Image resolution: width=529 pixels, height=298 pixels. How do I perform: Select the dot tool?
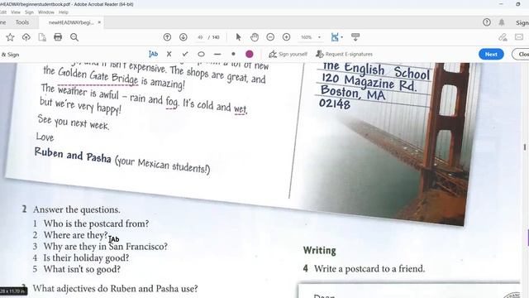coord(233,54)
